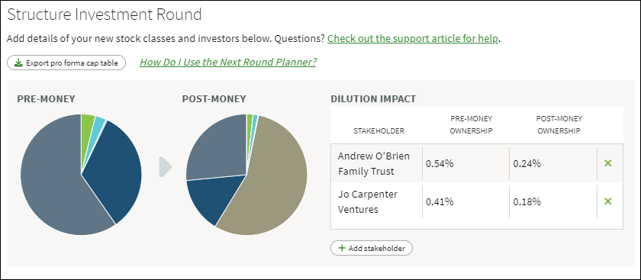Open How Do I Use the Next Round Planner
This screenshot has height=280, width=641.
pyautogui.click(x=227, y=62)
